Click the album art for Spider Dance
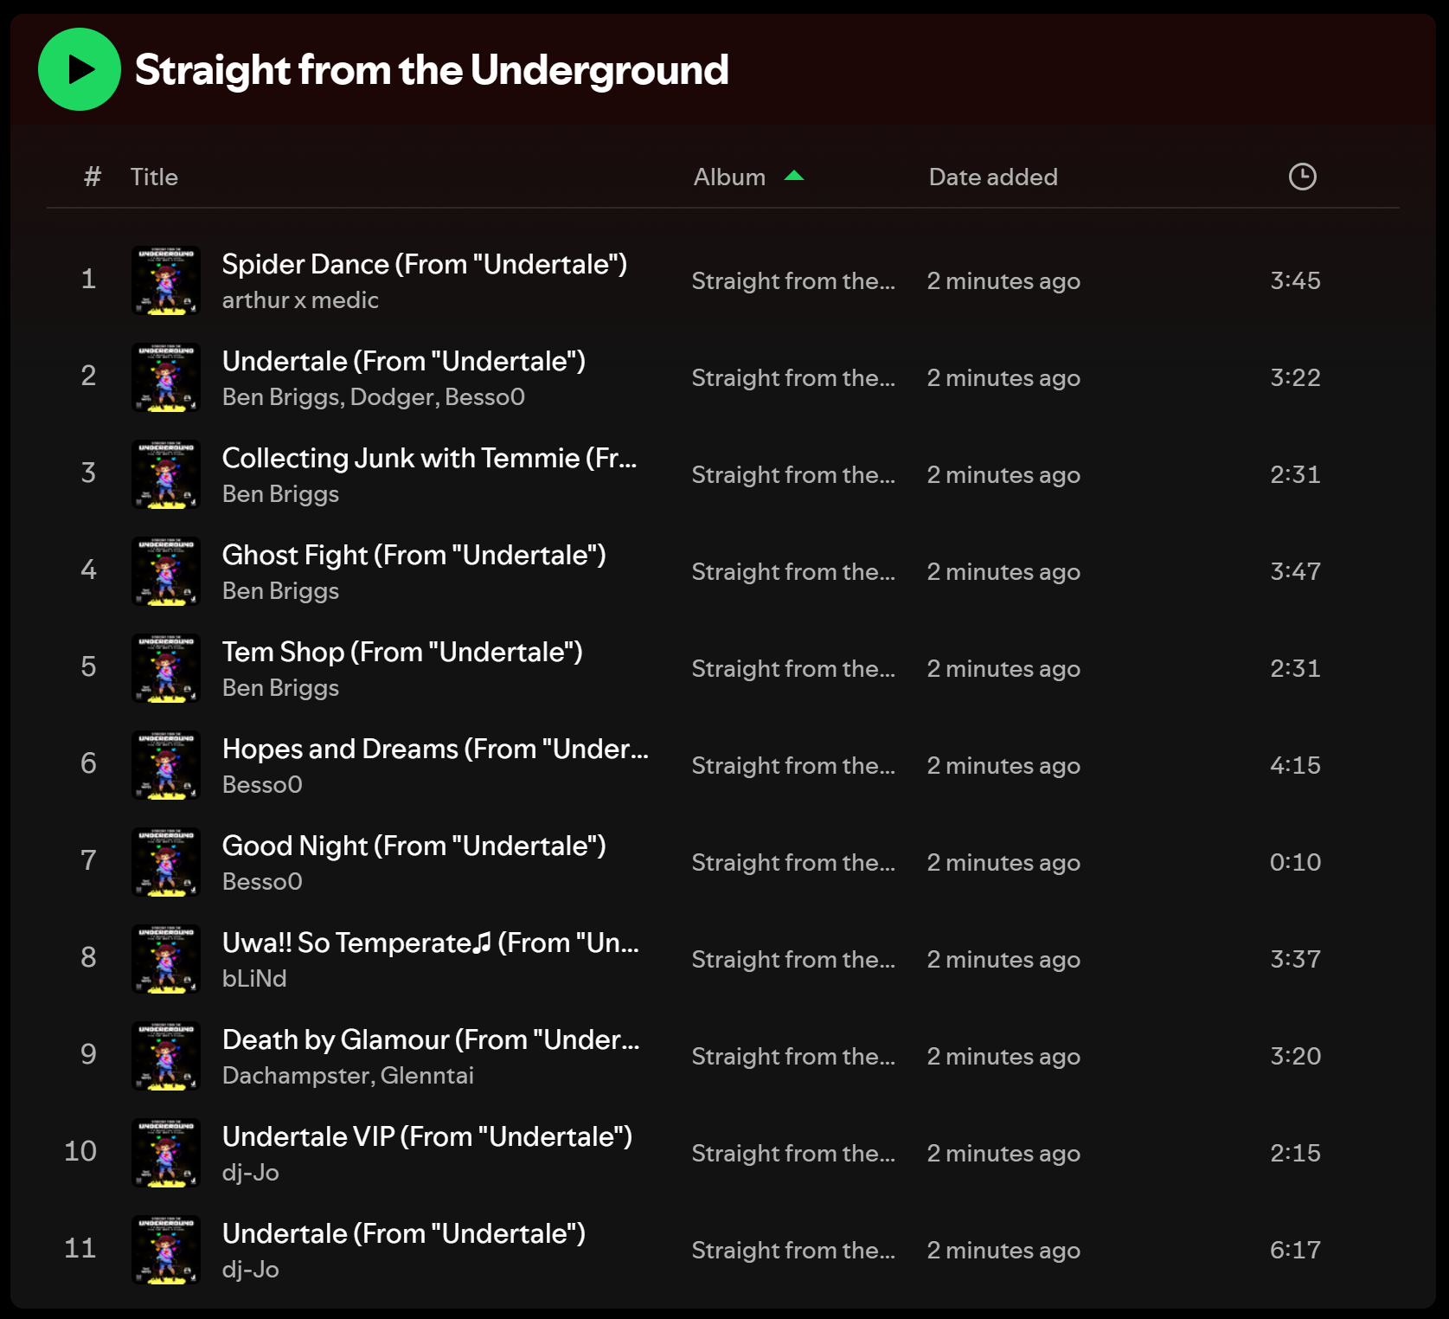The height and width of the screenshot is (1319, 1449). click(166, 280)
